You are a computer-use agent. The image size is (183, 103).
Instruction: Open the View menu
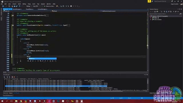(9, 4)
